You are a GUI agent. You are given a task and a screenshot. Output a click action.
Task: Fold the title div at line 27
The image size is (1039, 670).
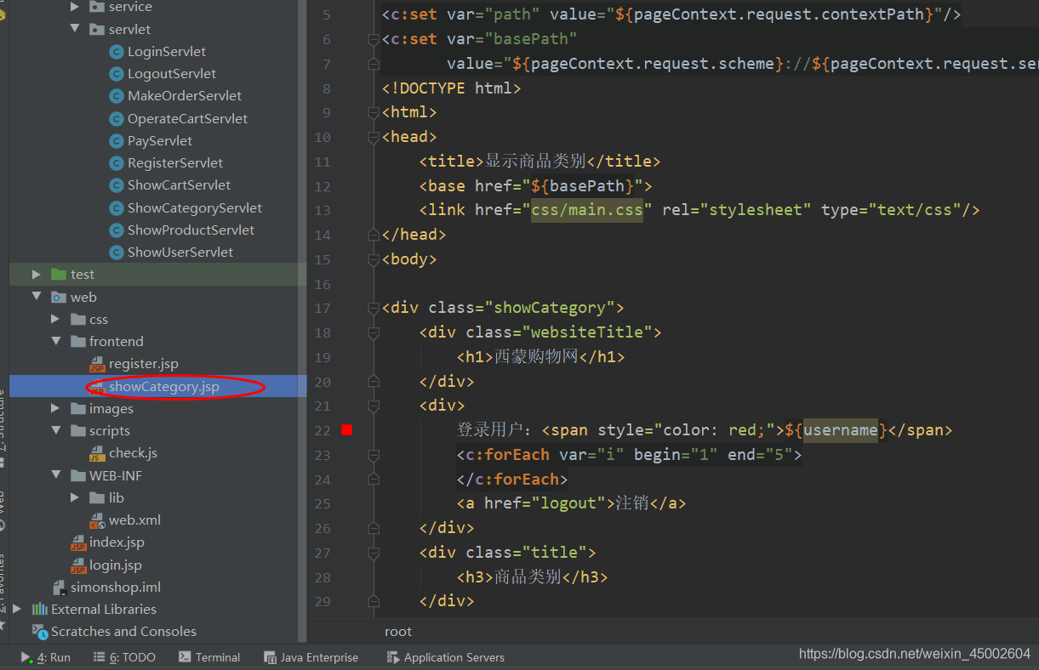(x=373, y=553)
